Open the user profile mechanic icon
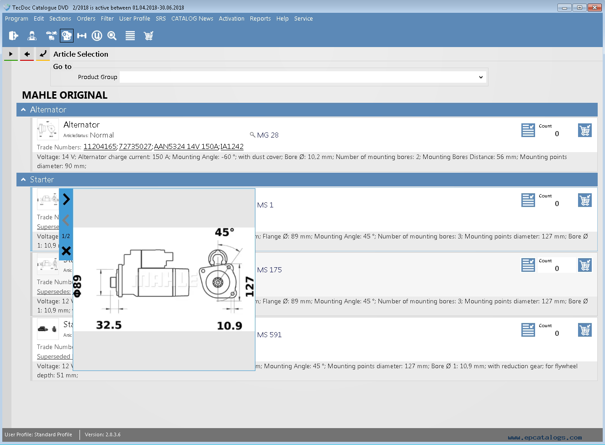This screenshot has width=605, height=445. (32, 36)
